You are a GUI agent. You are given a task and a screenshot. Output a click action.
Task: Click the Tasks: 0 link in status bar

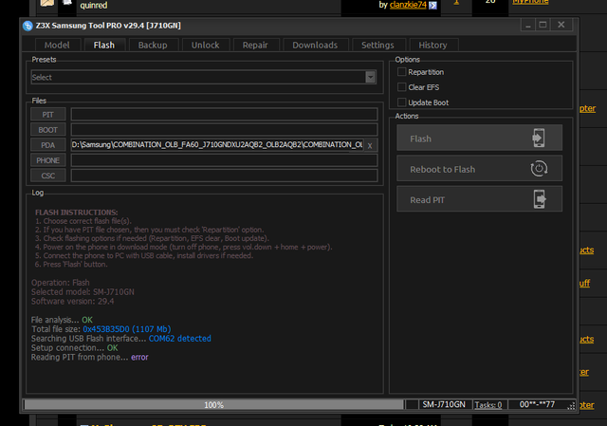click(x=488, y=405)
